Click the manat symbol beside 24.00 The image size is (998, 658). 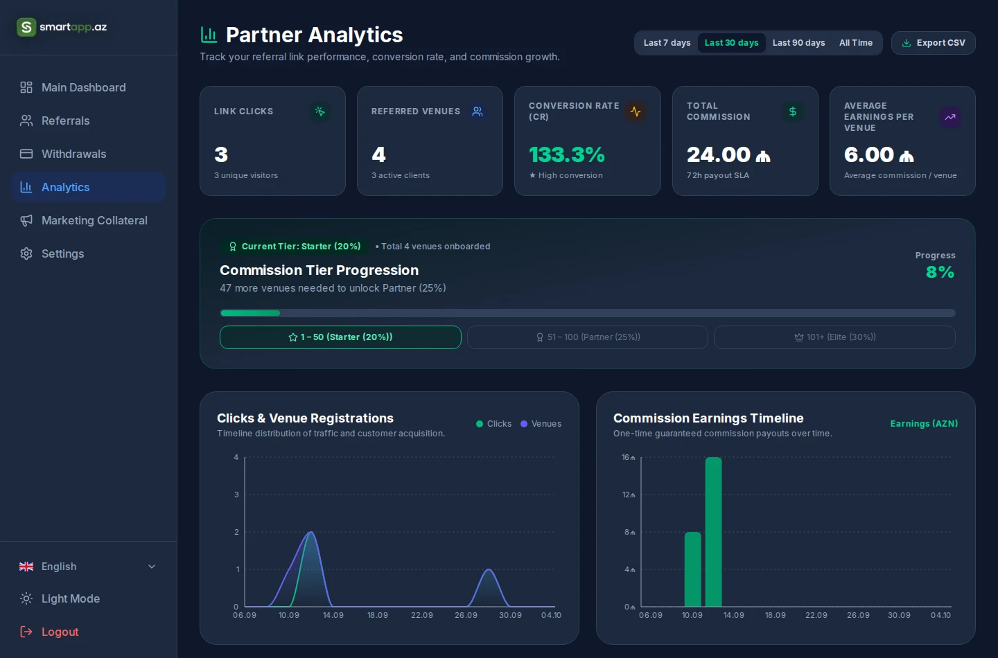(763, 157)
